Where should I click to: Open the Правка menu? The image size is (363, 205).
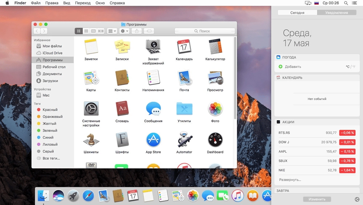click(x=52, y=3)
